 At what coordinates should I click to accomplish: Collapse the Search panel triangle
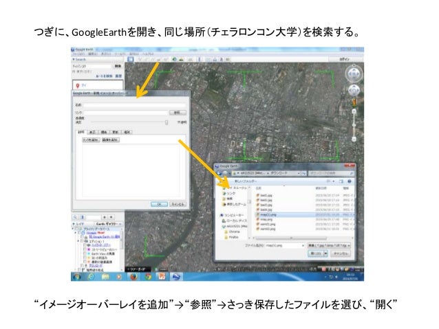(74, 60)
